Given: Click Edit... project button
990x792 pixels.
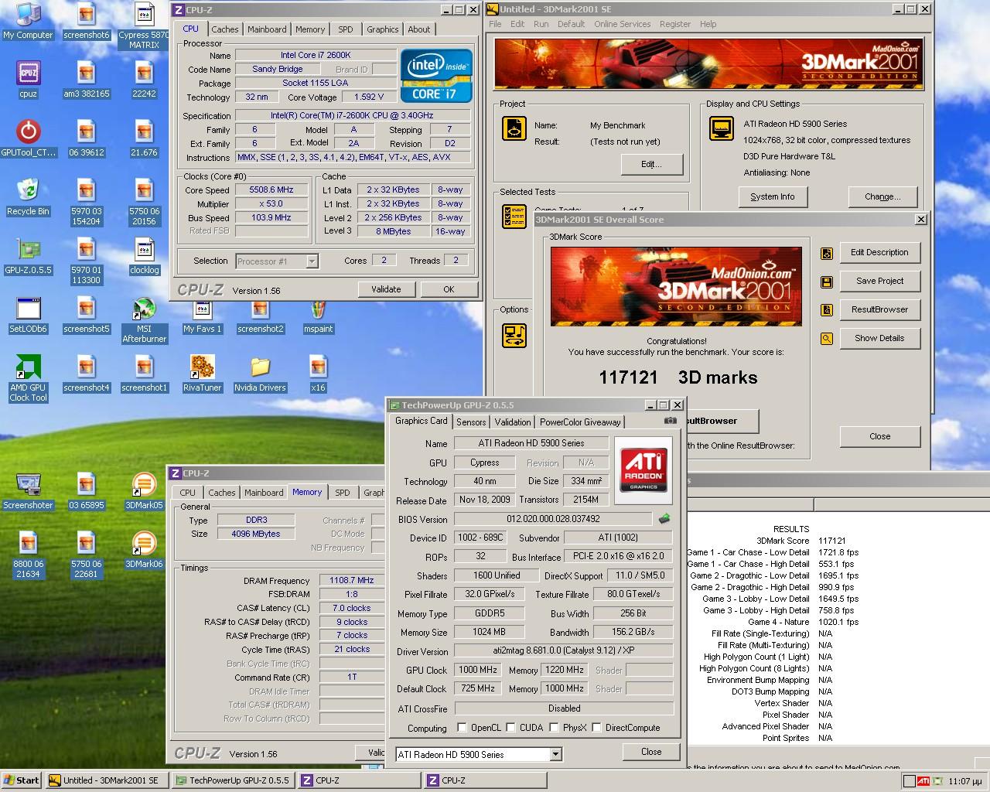Looking at the screenshot, I should [651, 164].
